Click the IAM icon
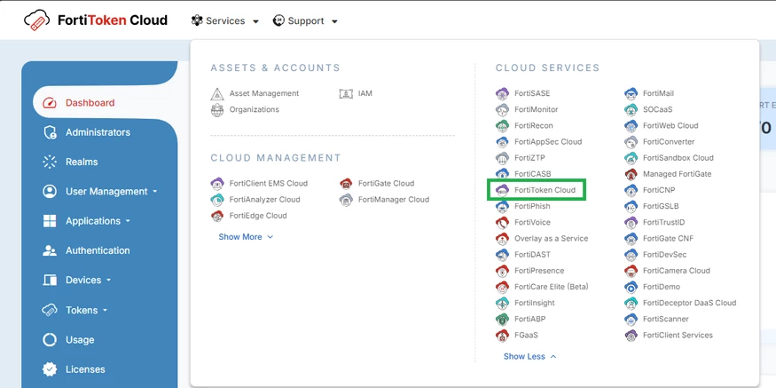Image resolution: width=776 pixels, height=388 pixels. coord(346,93)
